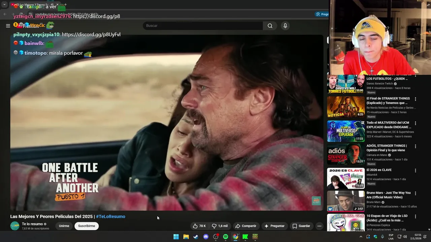
Task: Open options for 10 Etapas de un Viaje
Action: [415, 216]
